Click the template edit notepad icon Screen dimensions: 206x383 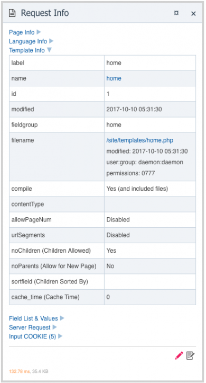pos(190,355)
